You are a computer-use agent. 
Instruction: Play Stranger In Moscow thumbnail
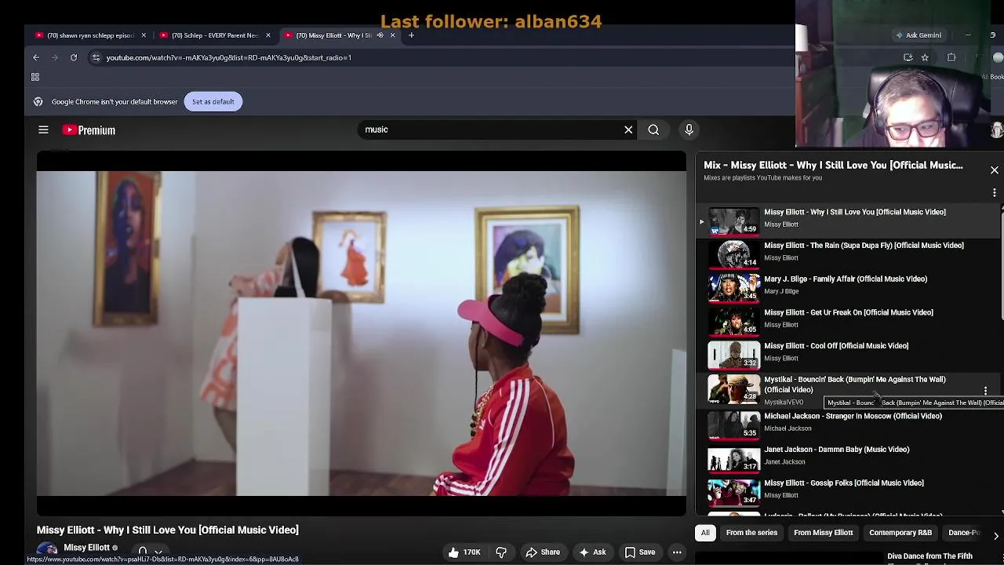point(734,425)
